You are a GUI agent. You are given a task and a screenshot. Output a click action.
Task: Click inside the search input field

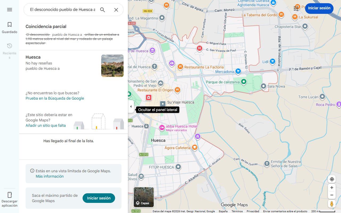(x=61, y=10)
